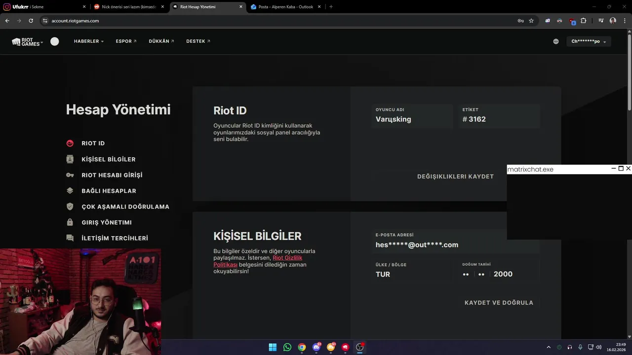Open the Ch*******po account dropdown
This screenshot has width=632, height=355.
(589, 41)
